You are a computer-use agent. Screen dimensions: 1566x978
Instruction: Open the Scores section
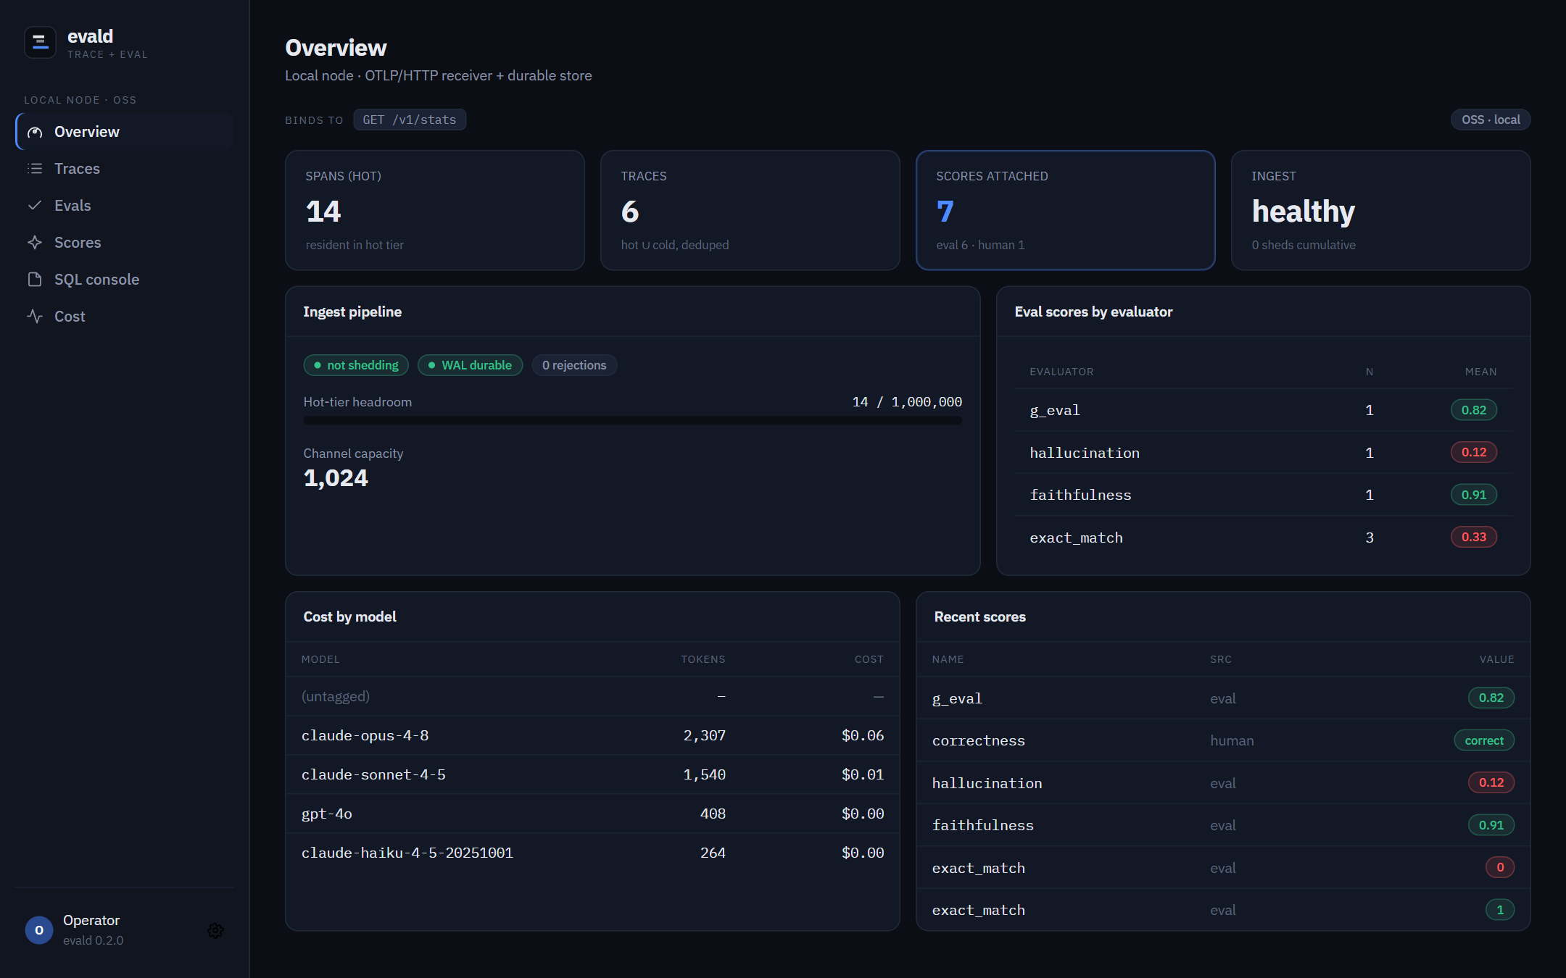coord(125,243)
